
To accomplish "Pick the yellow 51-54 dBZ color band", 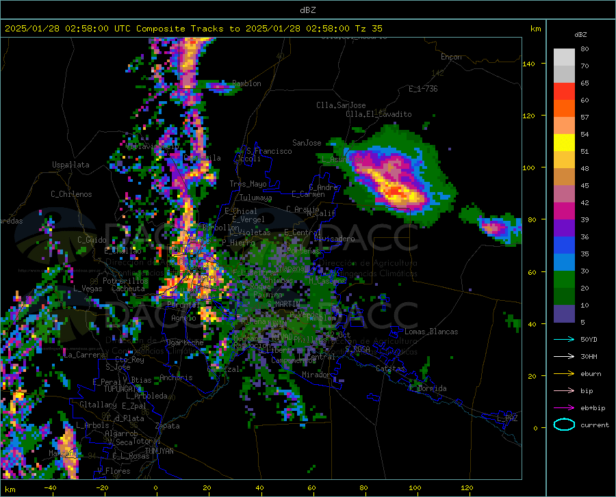I will [x=564, y=143].
